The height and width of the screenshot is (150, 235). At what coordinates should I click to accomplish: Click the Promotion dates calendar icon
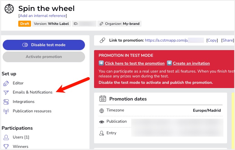point(103,99)
